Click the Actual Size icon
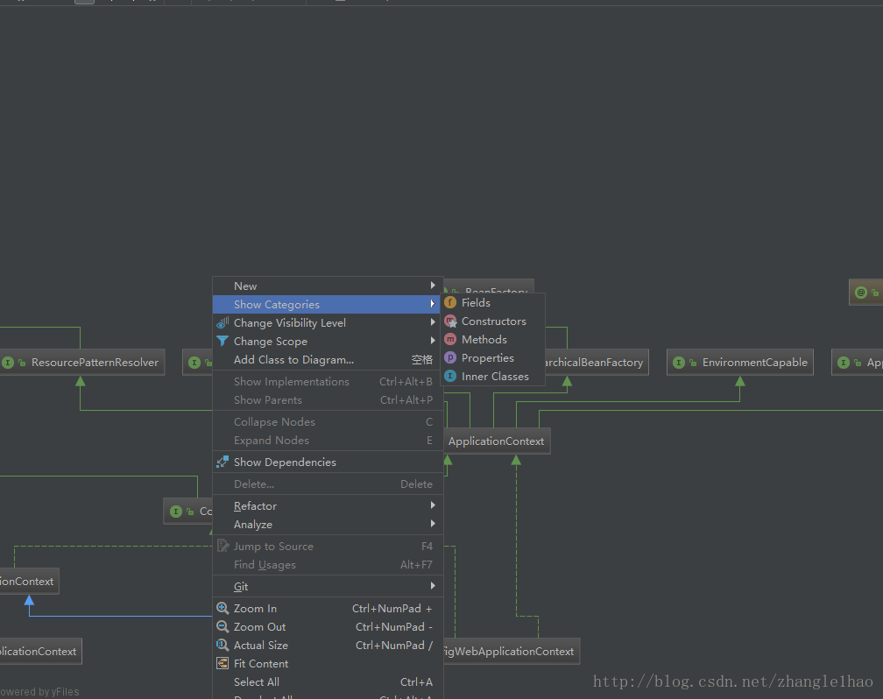 pyautogui.click(x=223, y=645)
